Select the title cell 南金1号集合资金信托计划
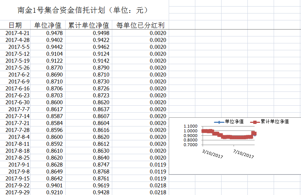This screenshot has width=301, height=195. click(83, 10)
